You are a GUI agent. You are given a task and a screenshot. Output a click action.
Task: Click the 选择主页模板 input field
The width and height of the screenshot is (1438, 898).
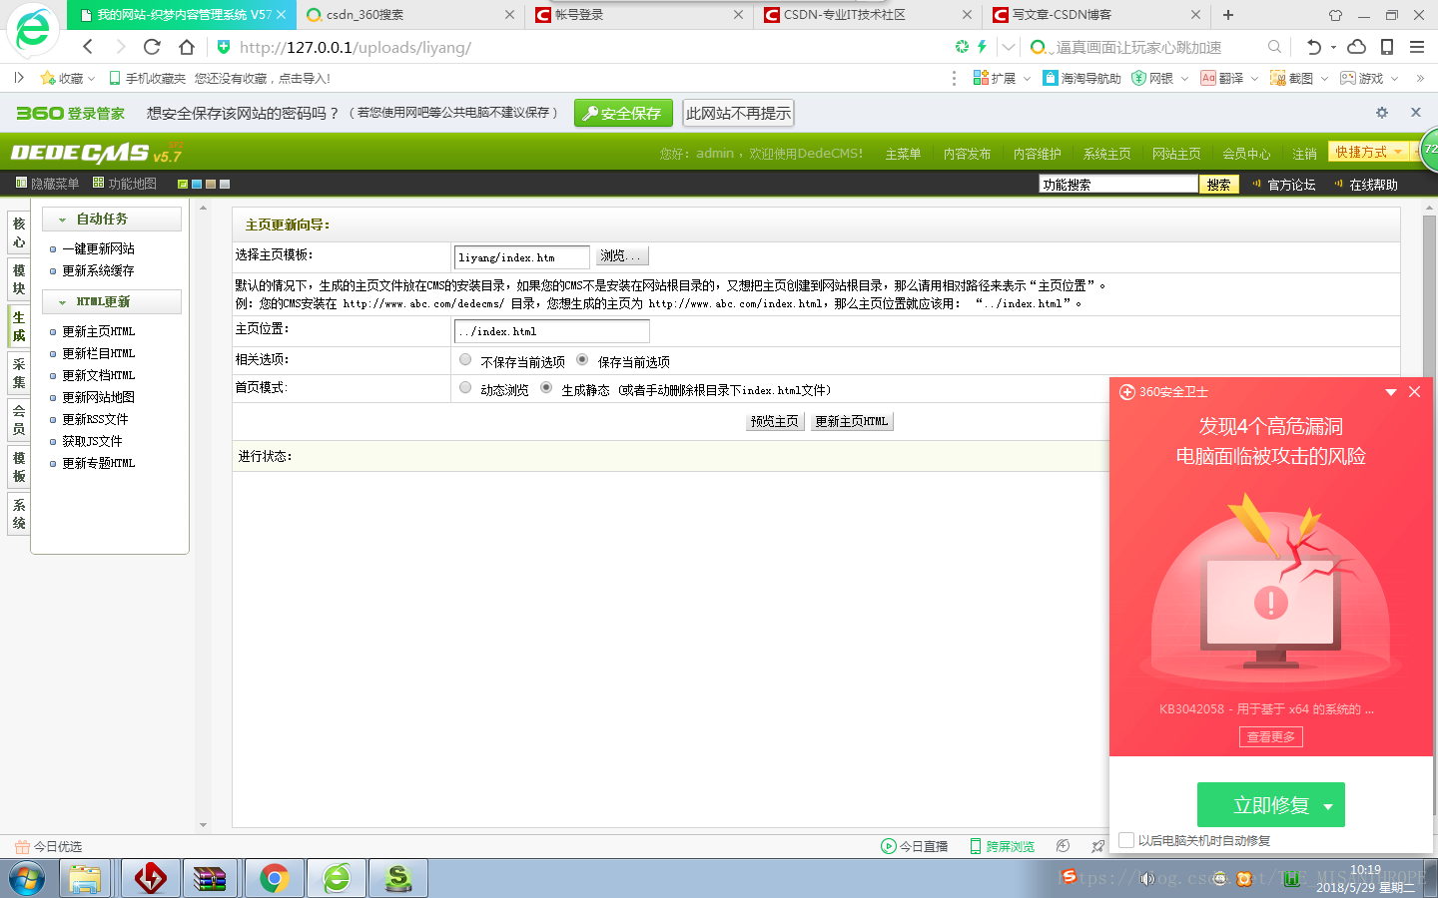(x=521, y=257)
